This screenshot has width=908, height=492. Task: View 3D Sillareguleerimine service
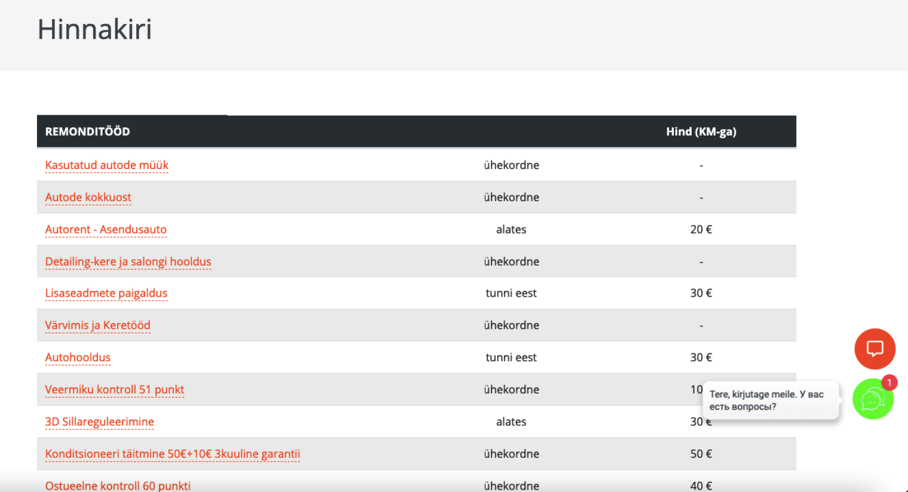99,422
